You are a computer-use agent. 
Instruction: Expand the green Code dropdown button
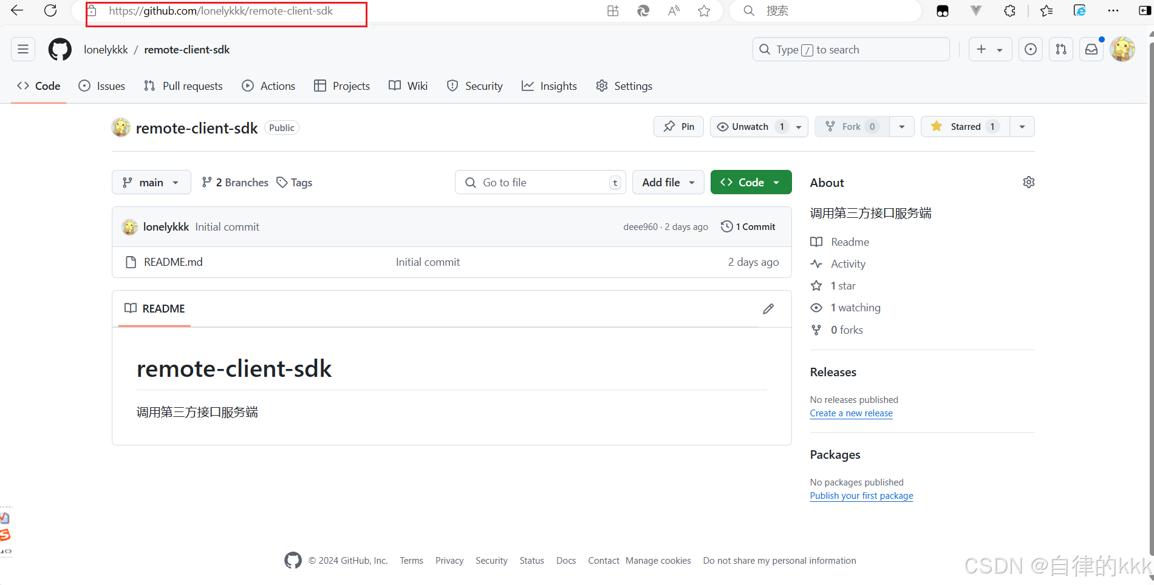(x=751, y=182)
